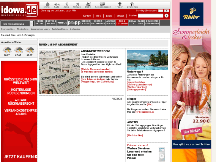
Task: Click Nachsendeantrag link
Action: tap(137, 87)
